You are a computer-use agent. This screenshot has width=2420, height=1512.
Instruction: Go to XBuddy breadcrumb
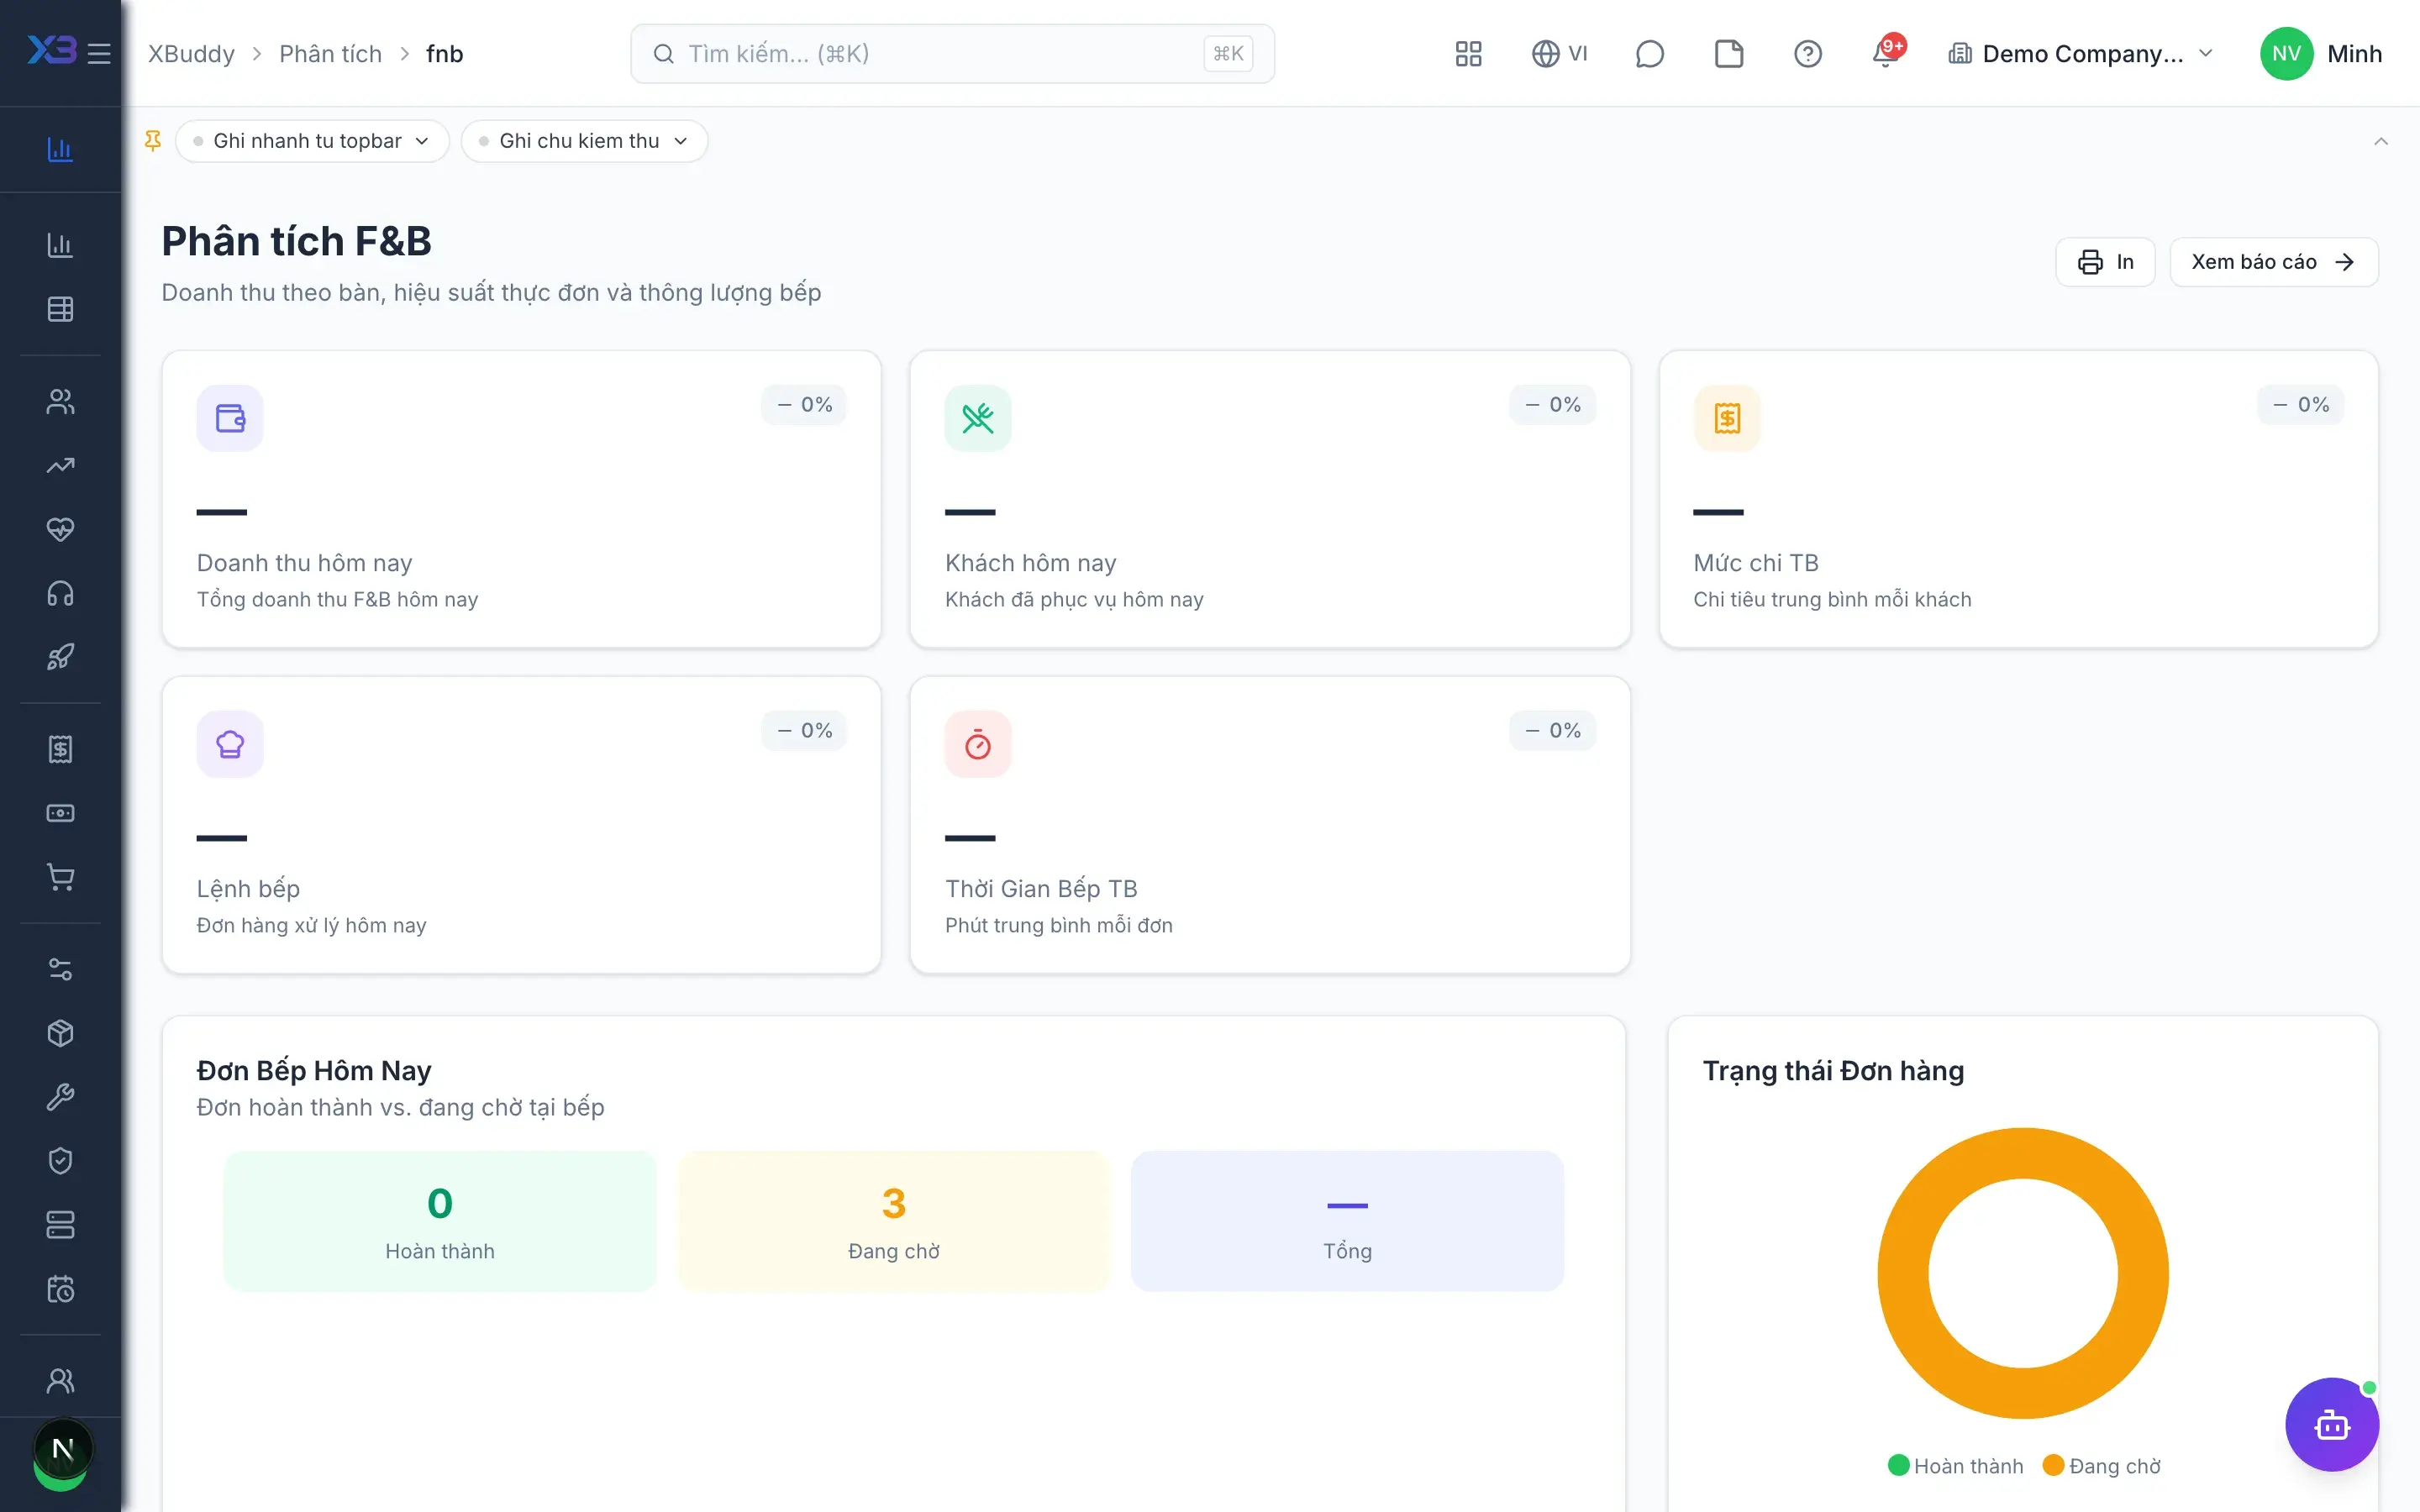pyautogui.click(x=191, y=53)
